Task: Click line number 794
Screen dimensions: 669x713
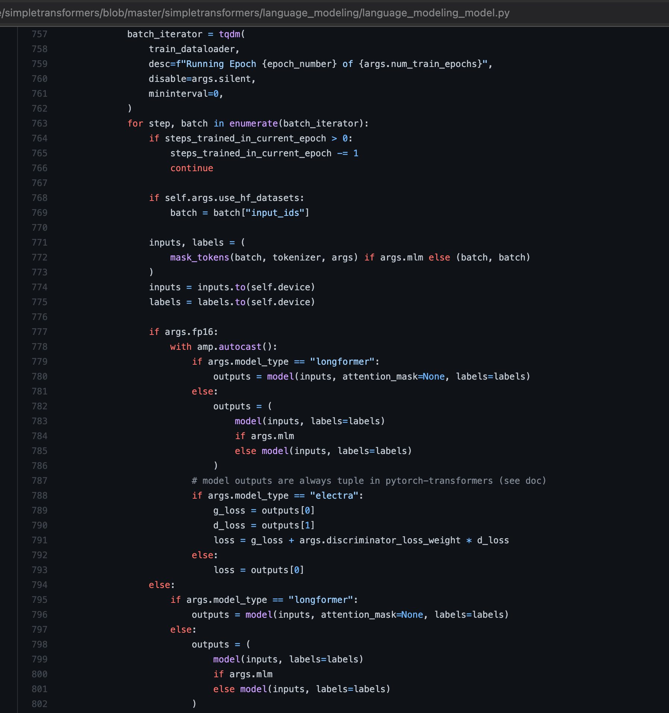Action: coord(39,585)
